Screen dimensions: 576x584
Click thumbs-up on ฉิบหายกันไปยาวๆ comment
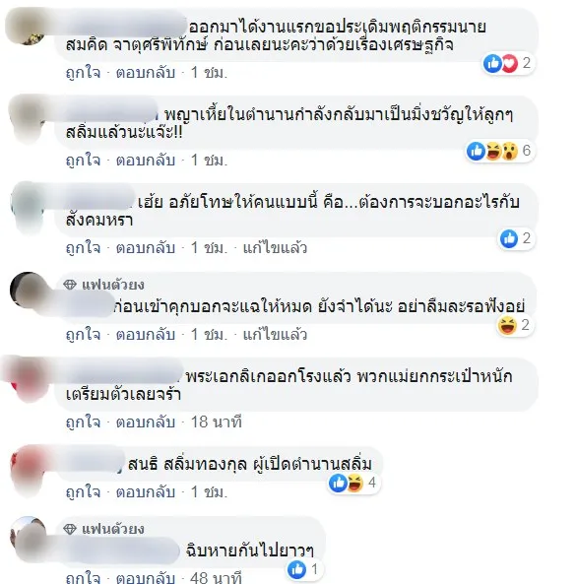(x=296, y=569)
